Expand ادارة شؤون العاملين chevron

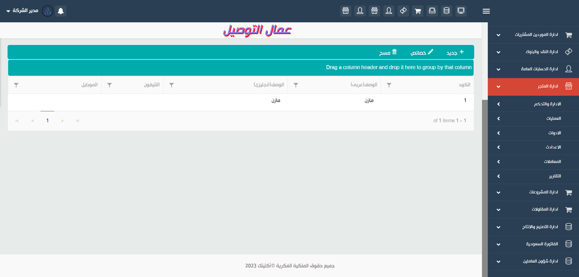[x=498, y=262]
